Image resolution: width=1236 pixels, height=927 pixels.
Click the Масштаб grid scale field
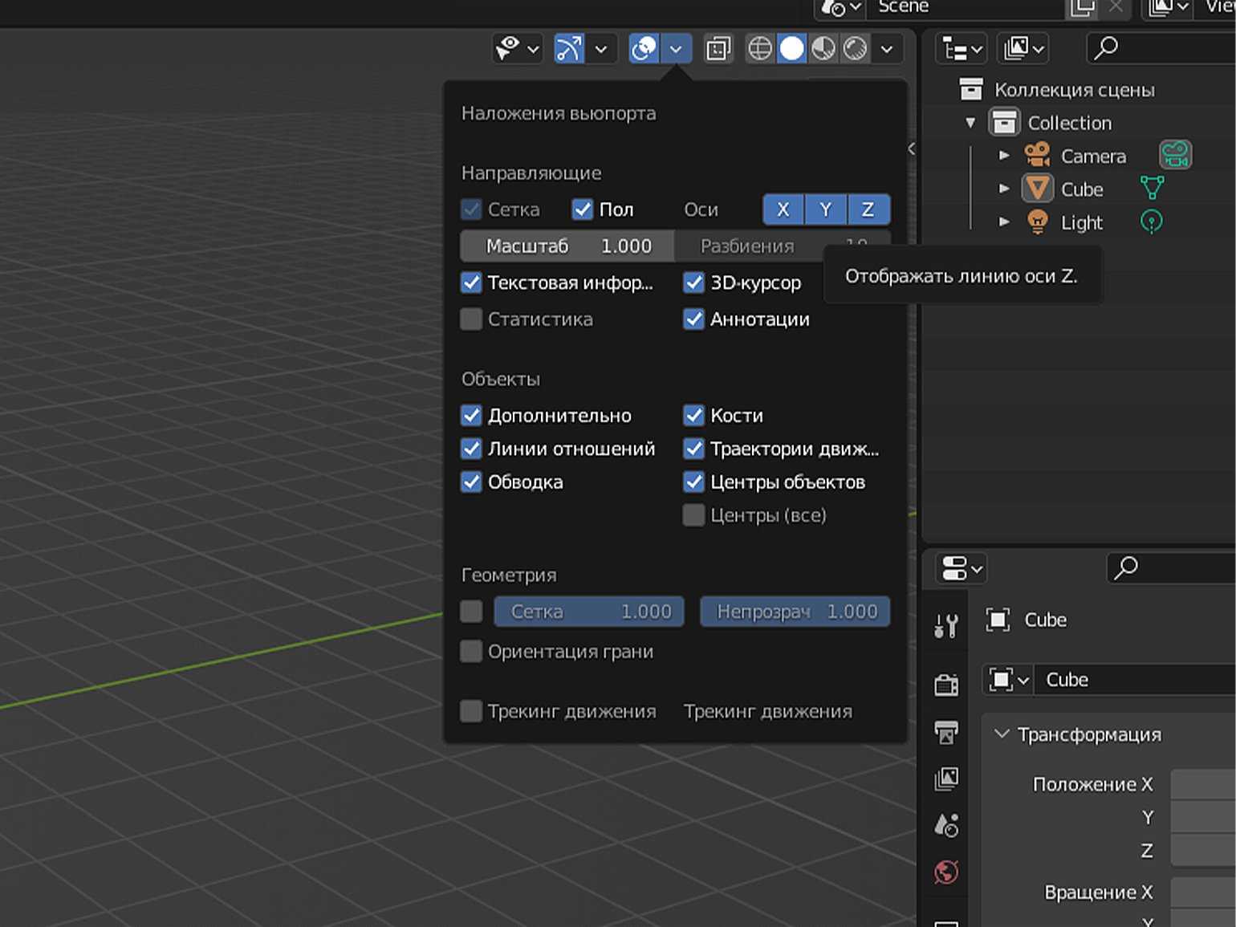(567, 246)
